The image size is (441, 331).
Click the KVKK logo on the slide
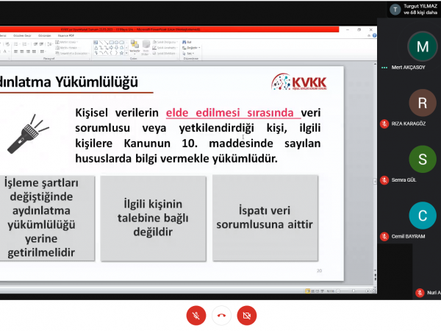point(299,82)
